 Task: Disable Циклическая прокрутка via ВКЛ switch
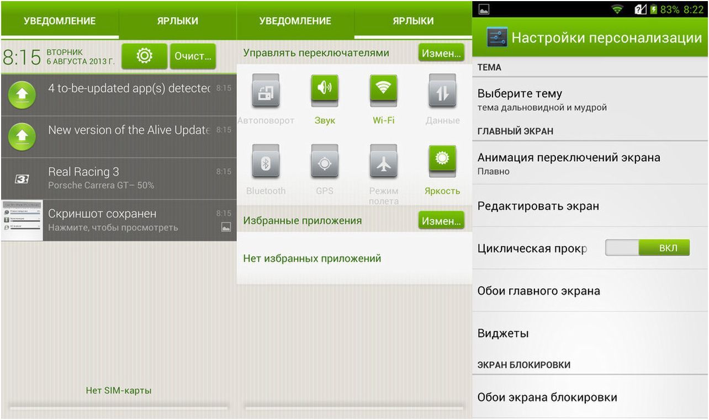[647, 248]
